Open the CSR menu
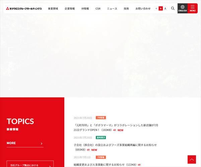 click(x=98, y=9)
